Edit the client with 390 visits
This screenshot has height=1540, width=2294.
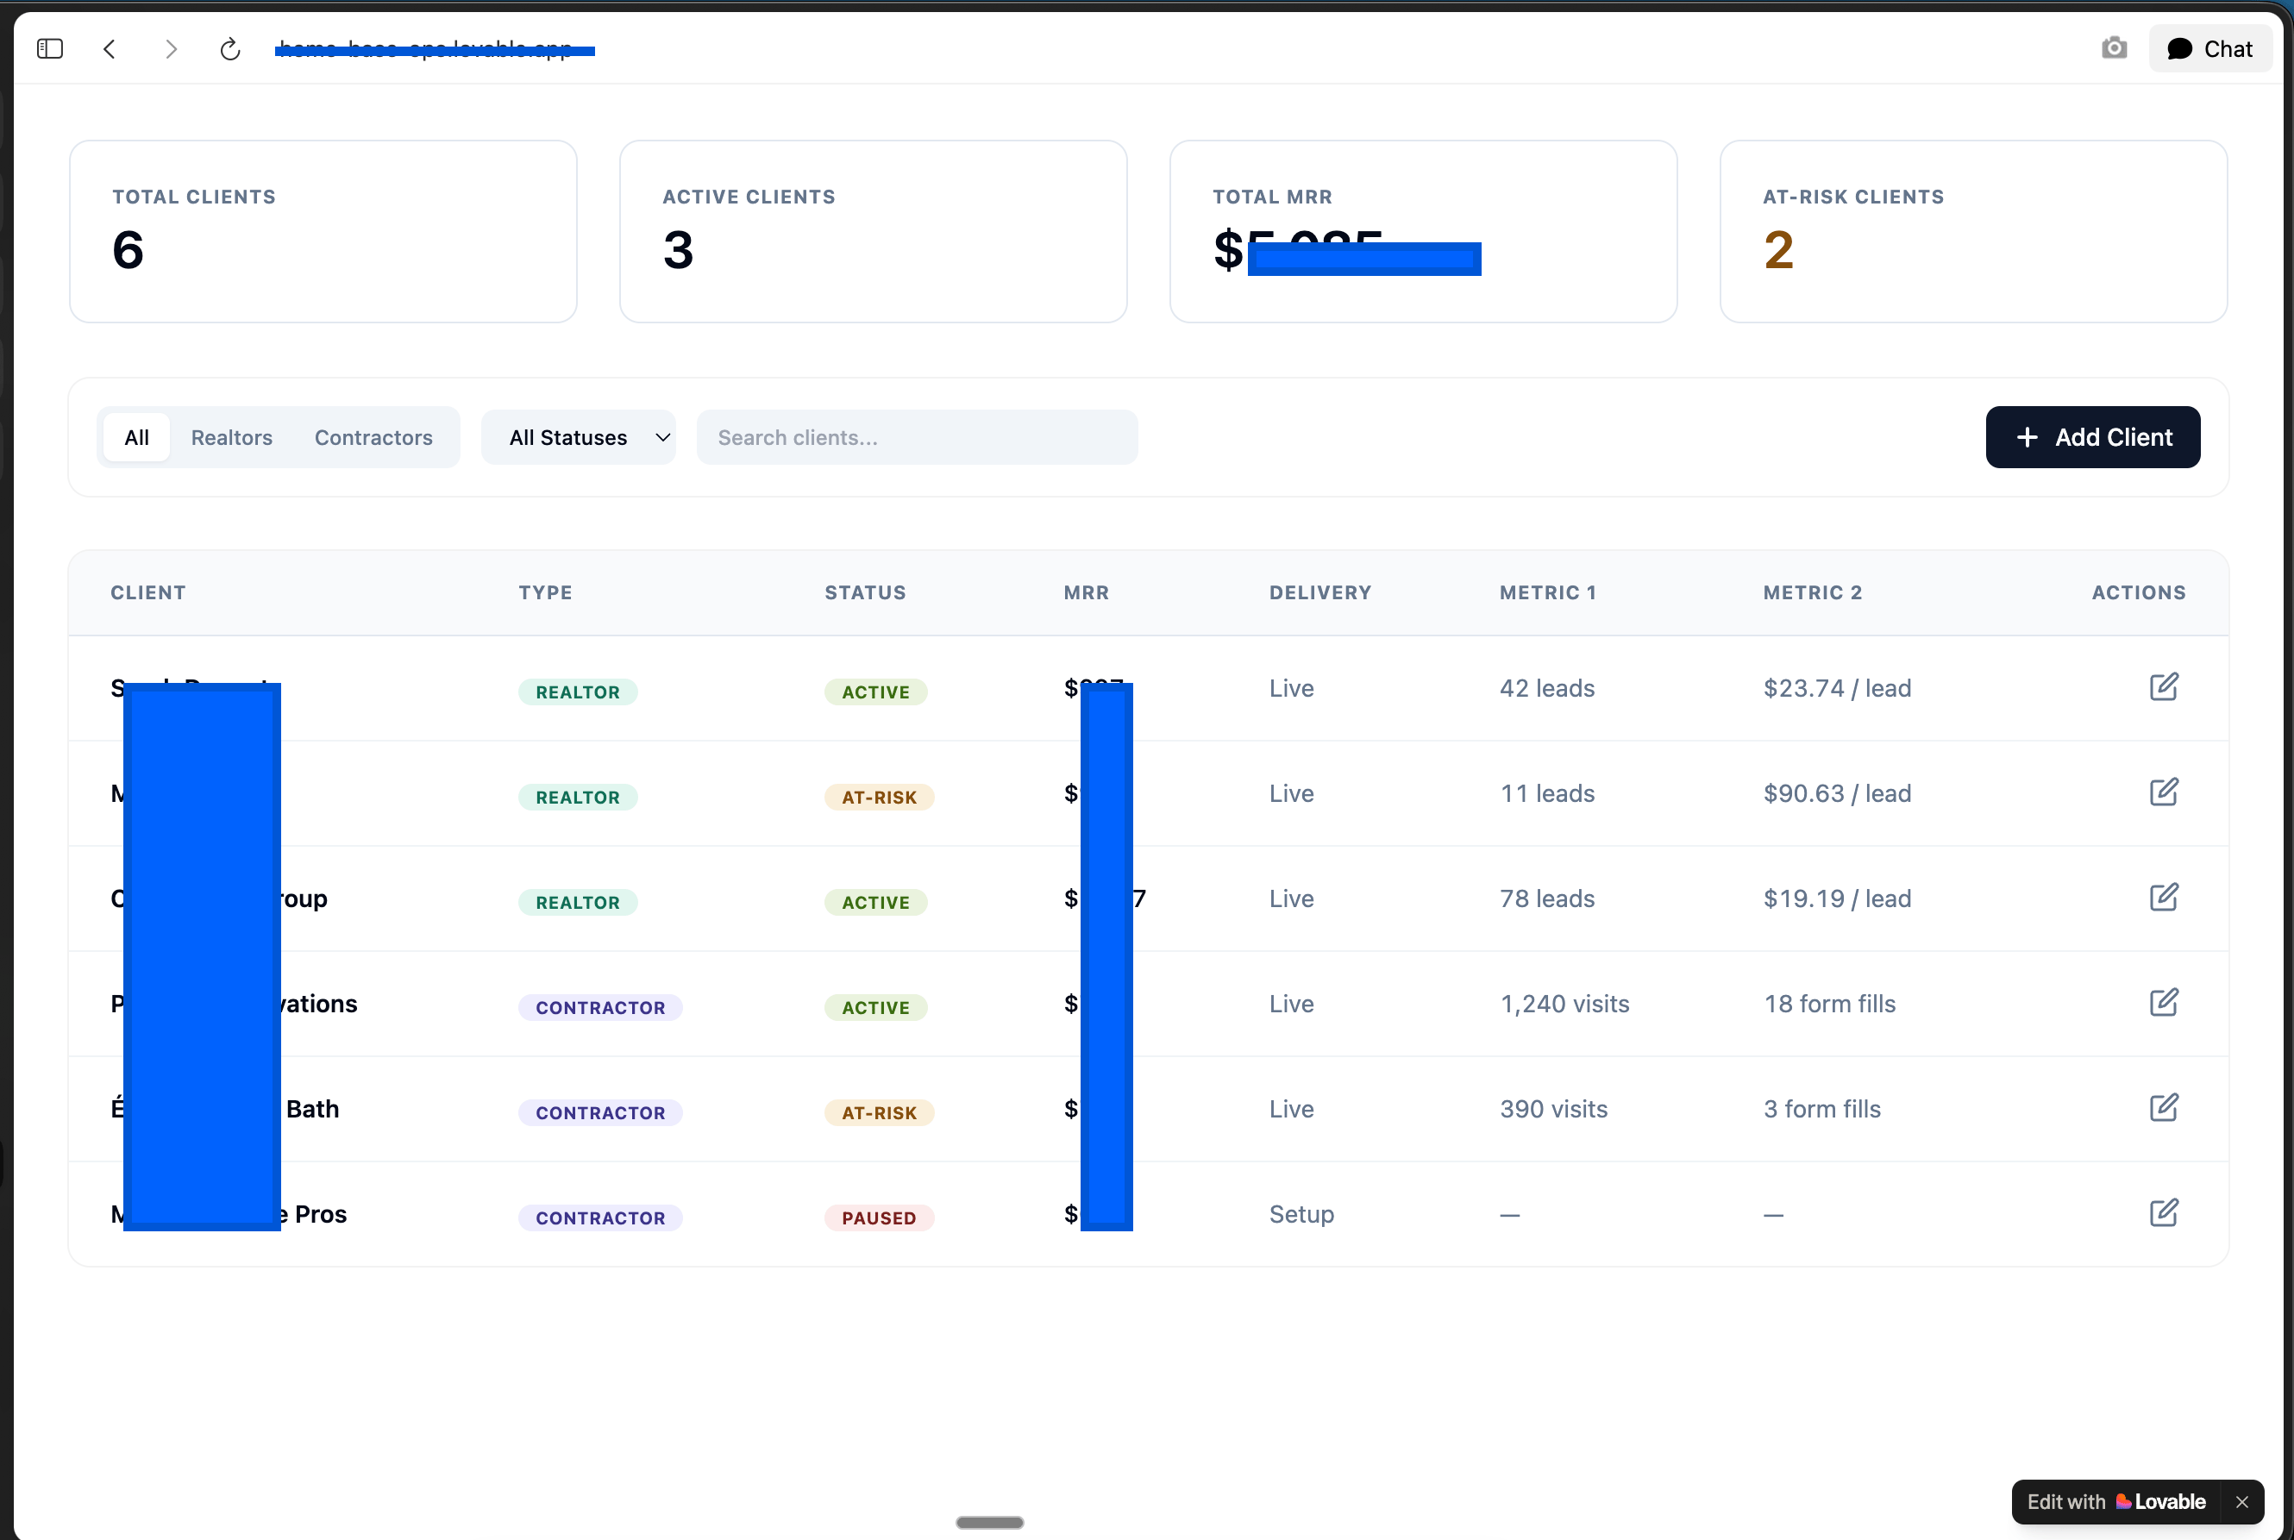[x=2164, y=1107]
